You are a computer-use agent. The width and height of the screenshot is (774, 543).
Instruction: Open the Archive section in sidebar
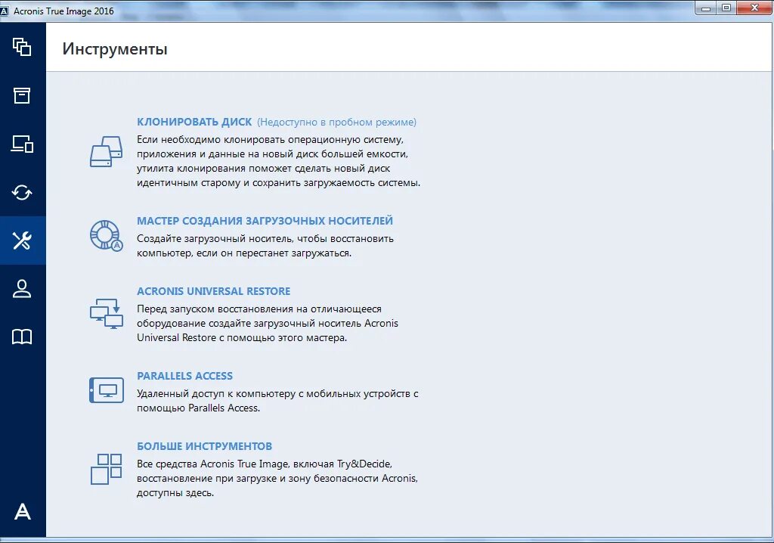click(22, 95)
